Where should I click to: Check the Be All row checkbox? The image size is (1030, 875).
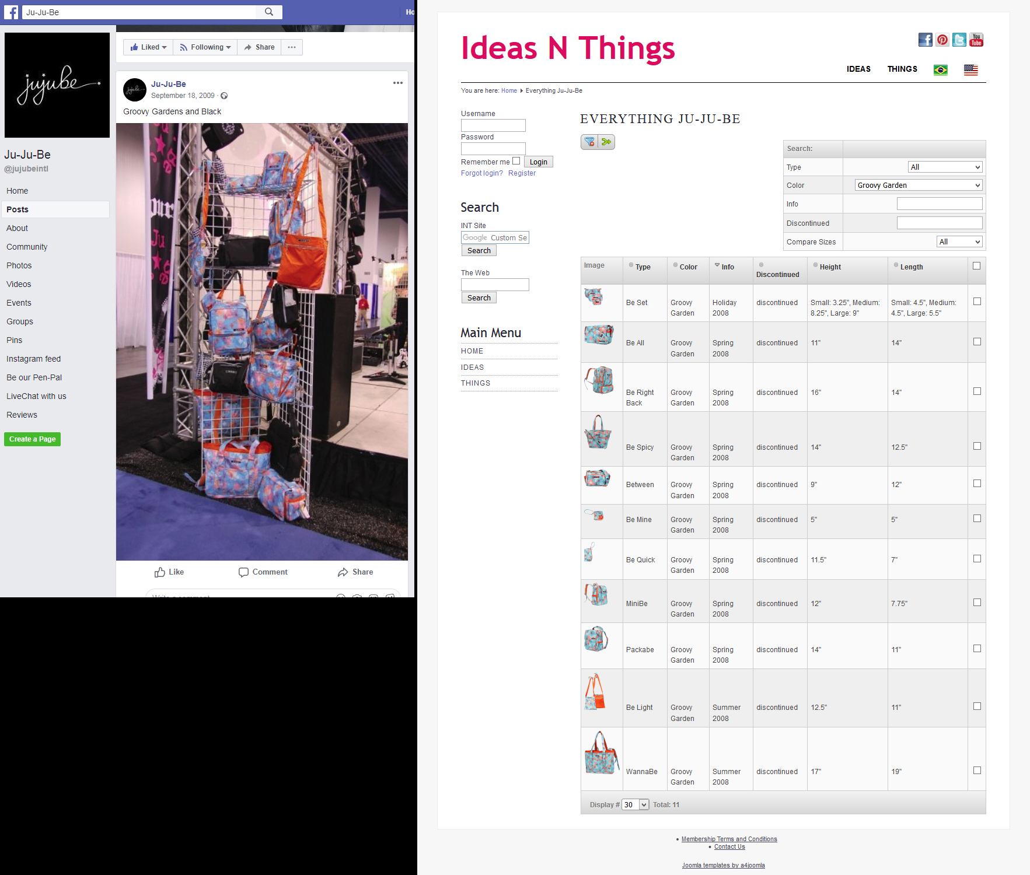977,342
